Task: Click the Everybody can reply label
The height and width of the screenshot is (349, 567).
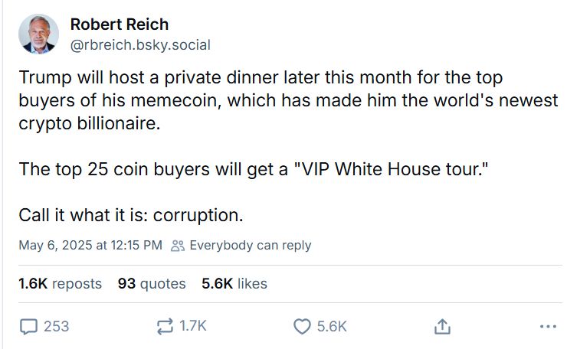Action: 251,246
